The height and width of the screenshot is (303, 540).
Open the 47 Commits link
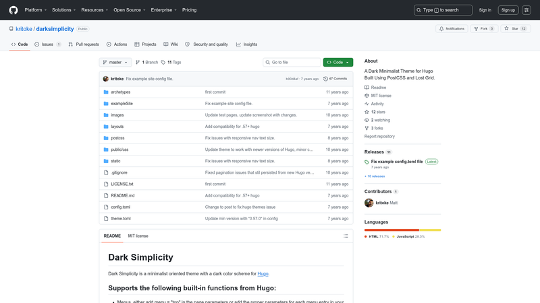pyautogui.click(x=335, y=79)
